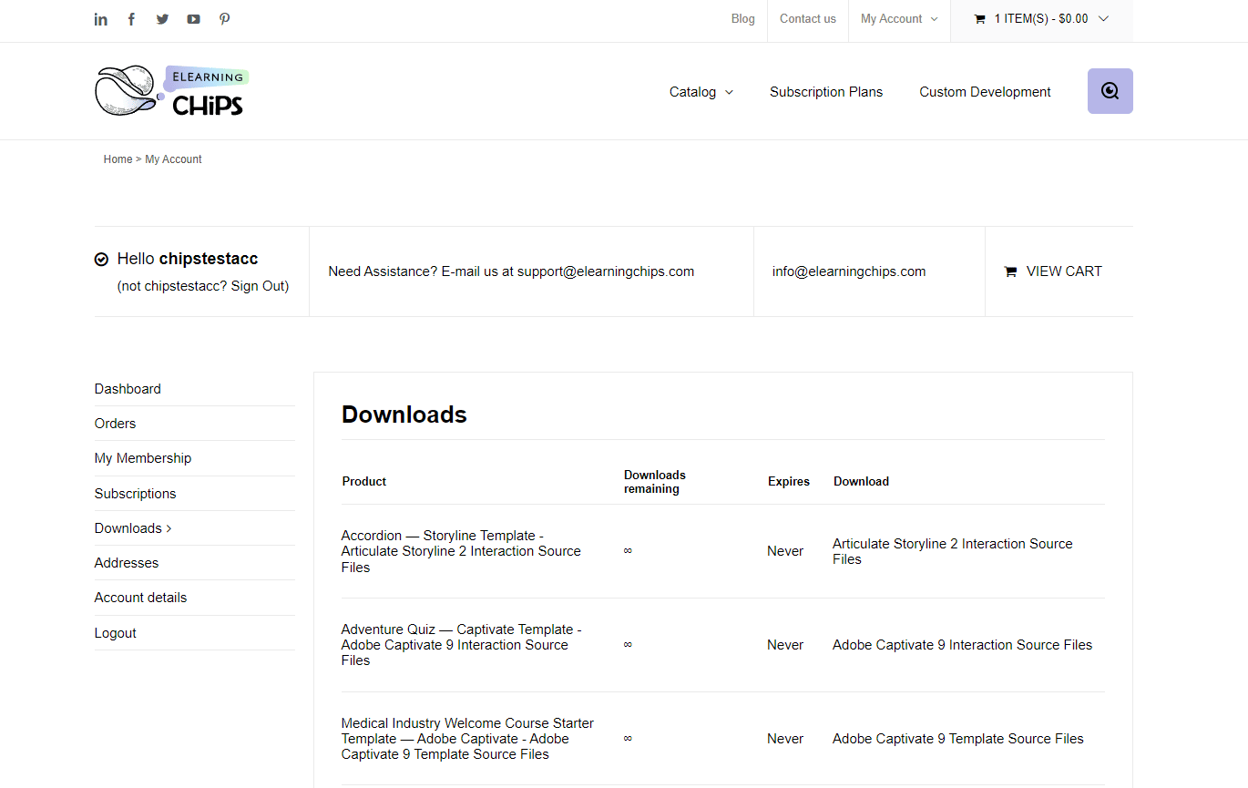Viewport: 1248px width, 788px height.
Task: Open the Blog link in top bar
Action: (x=742, y=19)
